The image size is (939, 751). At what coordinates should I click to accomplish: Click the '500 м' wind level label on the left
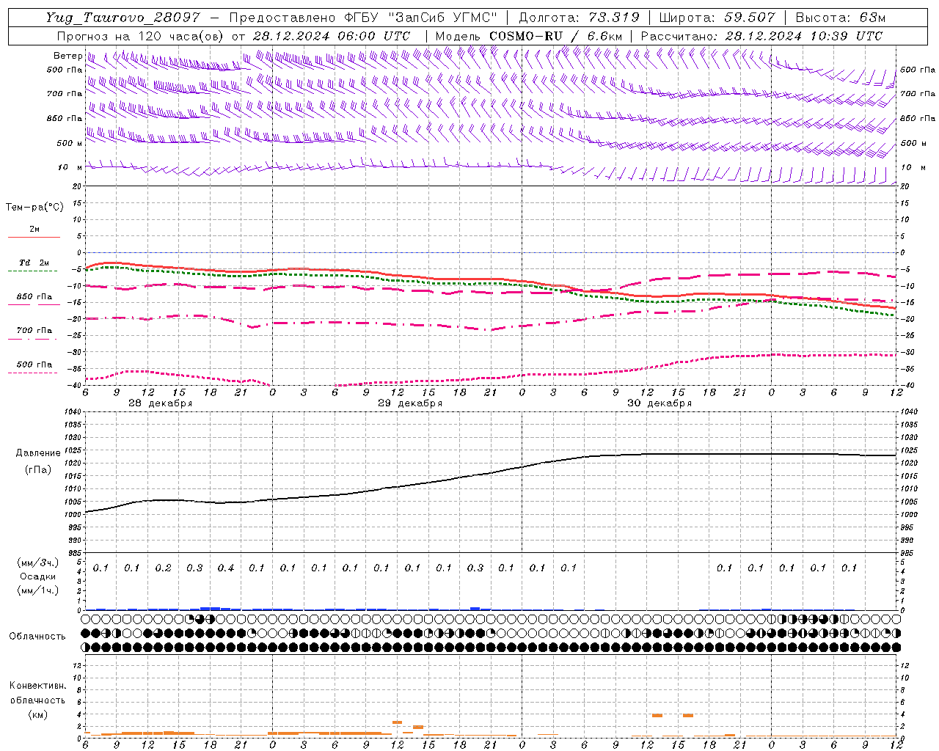69,143
